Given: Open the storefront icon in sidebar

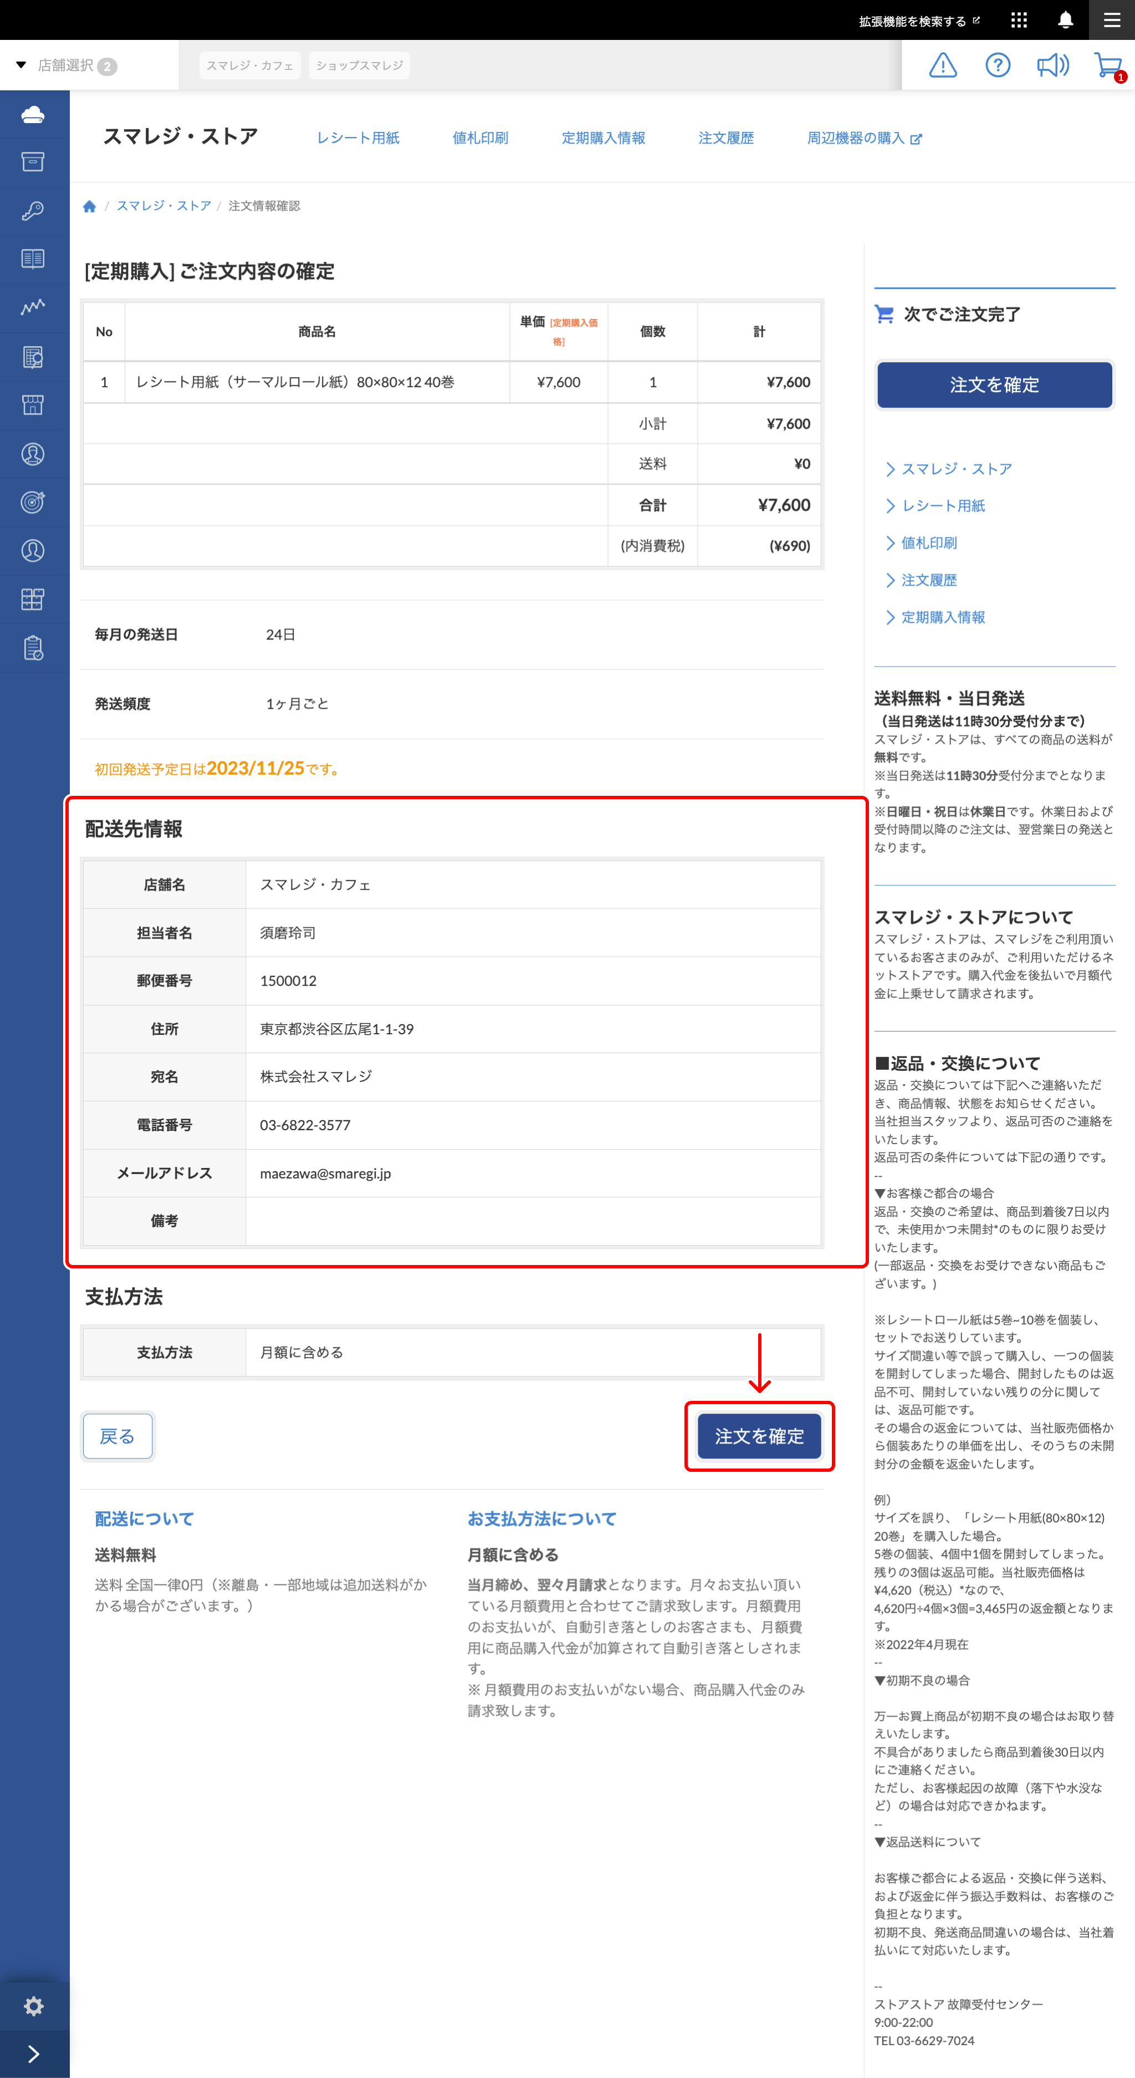Looking at the screenshot, I should tap(33, 405).
